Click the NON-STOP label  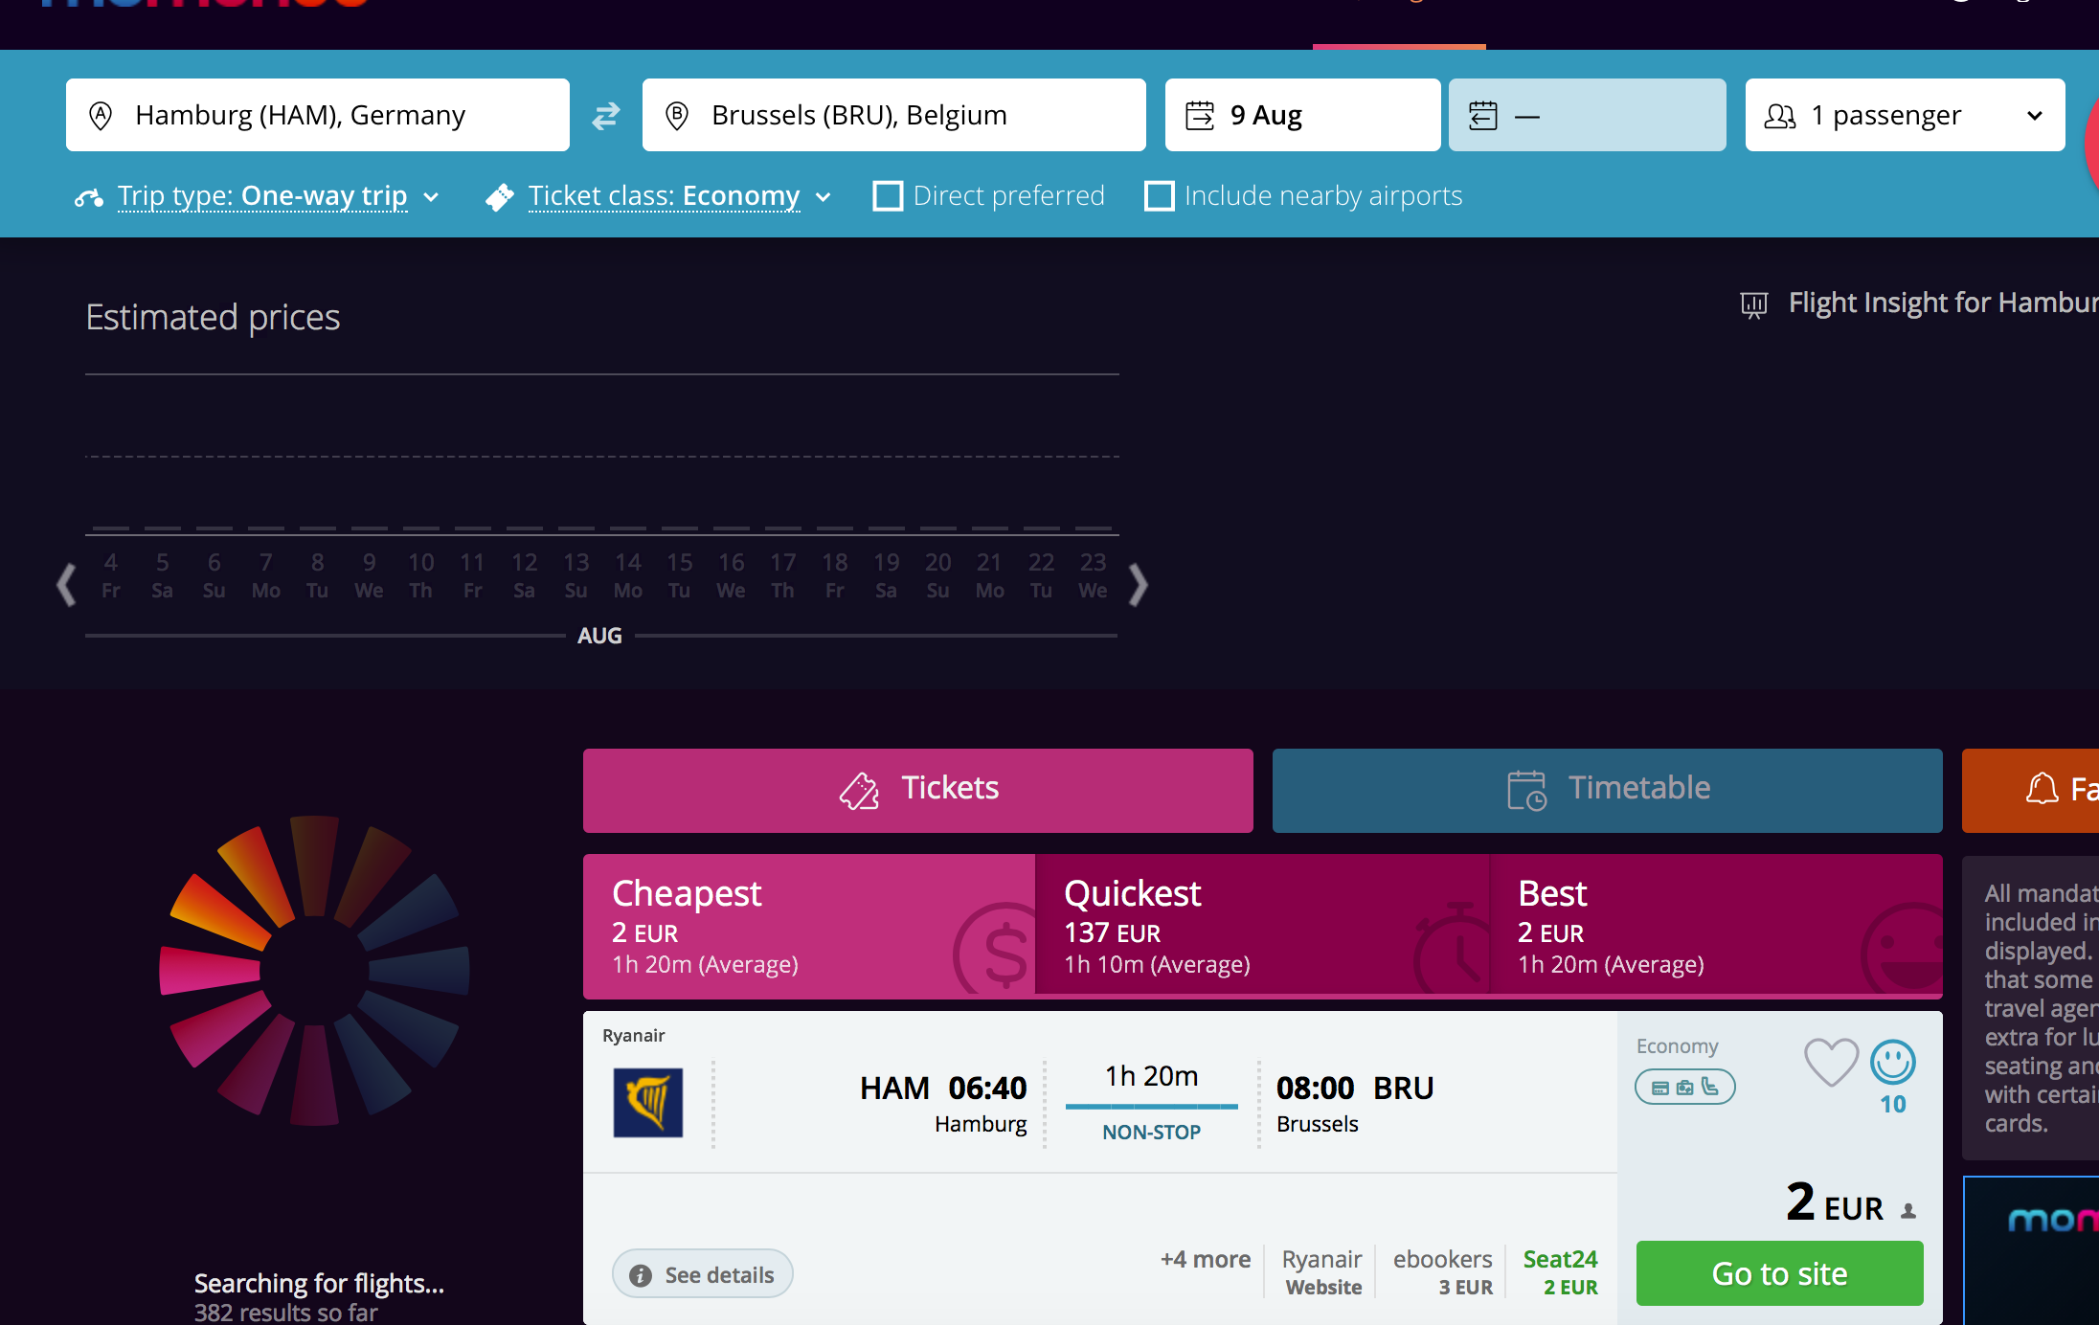(x=1151, y=1133)
